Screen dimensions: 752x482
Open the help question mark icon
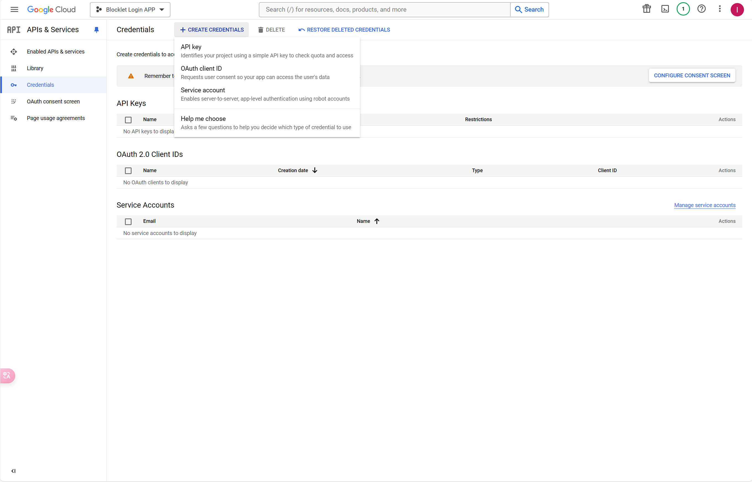click(x=701, y=9)
